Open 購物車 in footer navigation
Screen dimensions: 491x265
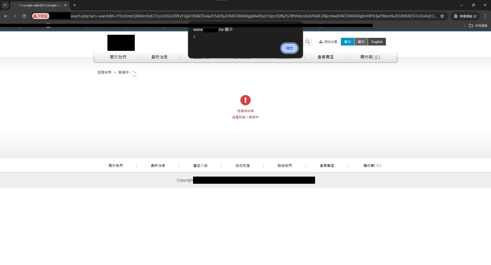click(x=372, y=166)
